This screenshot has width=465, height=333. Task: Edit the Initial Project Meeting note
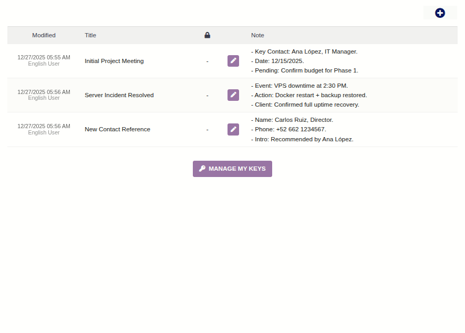pos(233,61)
